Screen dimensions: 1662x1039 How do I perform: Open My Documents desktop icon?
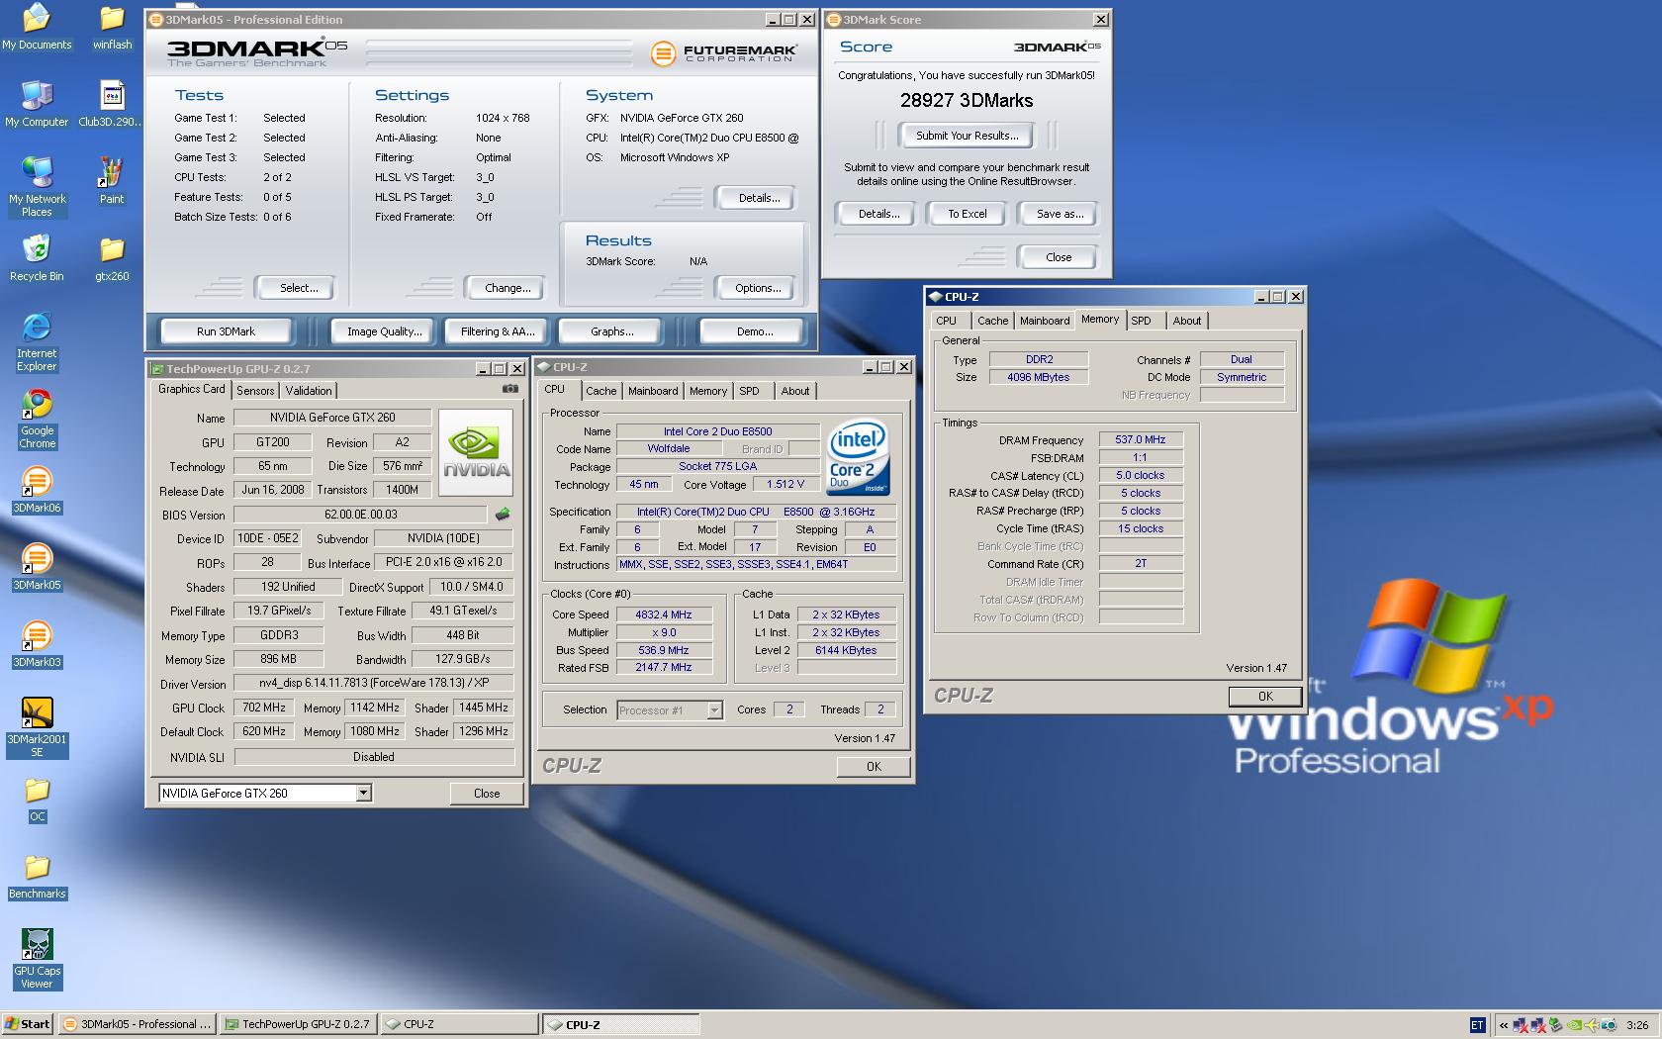coord(37,27)
